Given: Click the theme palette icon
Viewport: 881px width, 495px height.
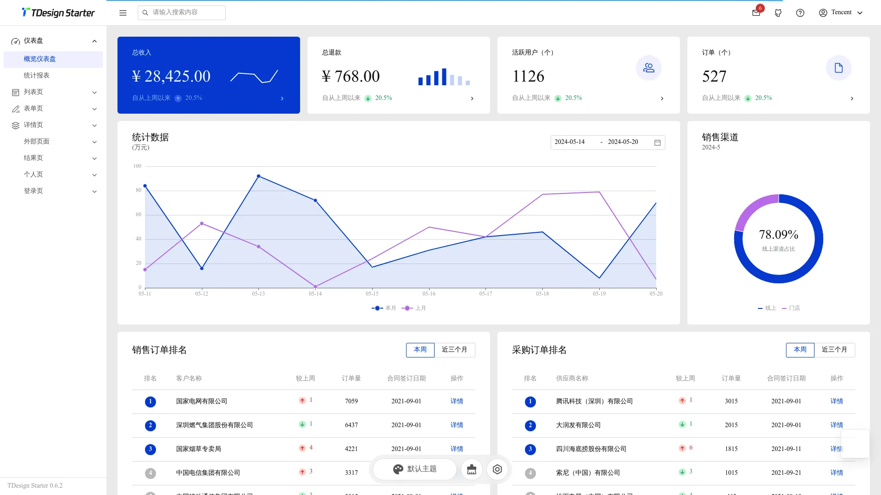Looking at the screenshot, I should point(398,469).
